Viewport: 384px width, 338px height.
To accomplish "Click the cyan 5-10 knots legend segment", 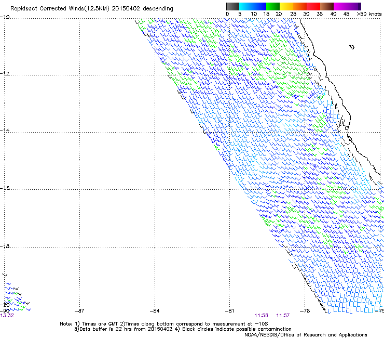I will [x=246, y=6].
